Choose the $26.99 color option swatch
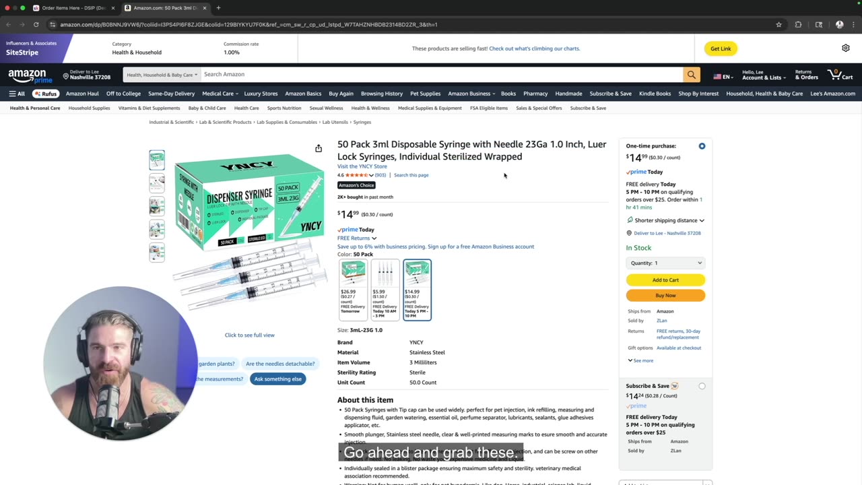The image size is (862, 485). click(x=353, y=290)
